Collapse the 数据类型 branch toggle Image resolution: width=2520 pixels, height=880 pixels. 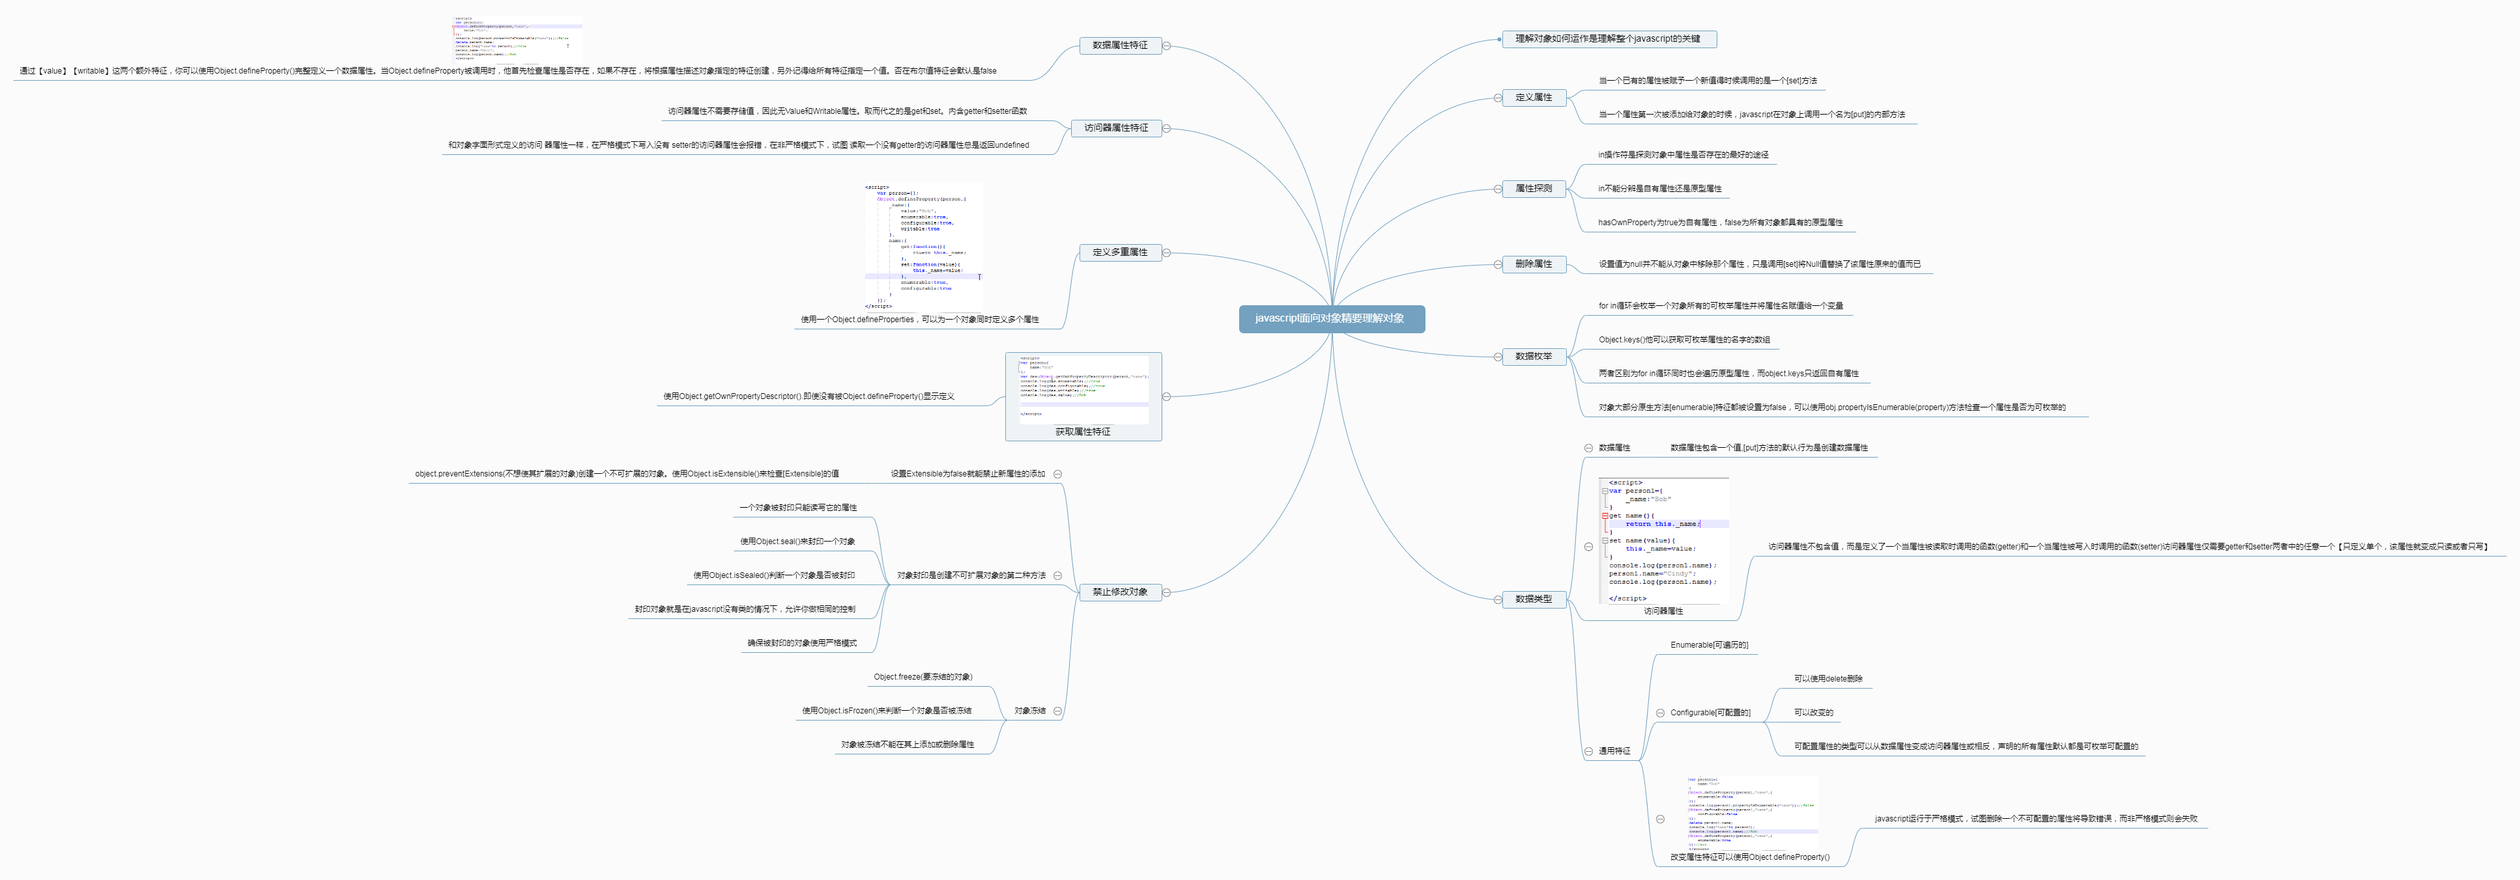(1498, 599)
